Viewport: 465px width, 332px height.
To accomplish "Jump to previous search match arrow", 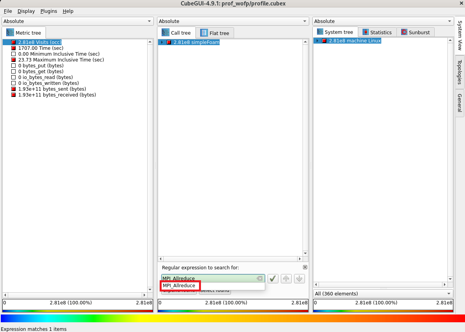I will pyautogui.click(x=286, y=278).
